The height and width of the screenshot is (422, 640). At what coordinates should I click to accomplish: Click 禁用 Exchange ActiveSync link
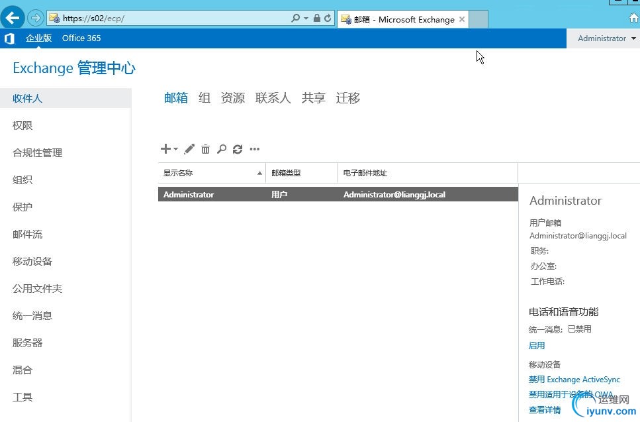574,380
